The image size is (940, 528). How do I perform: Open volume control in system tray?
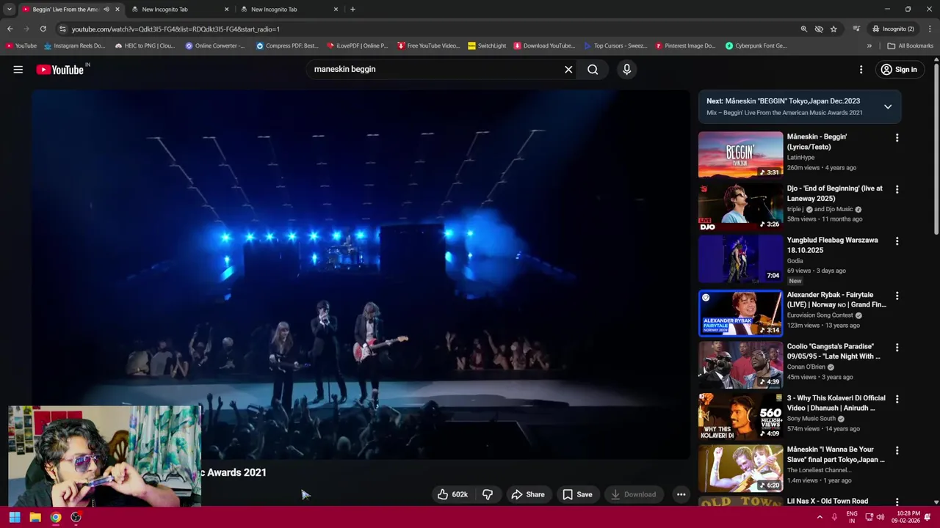(881, 517)
